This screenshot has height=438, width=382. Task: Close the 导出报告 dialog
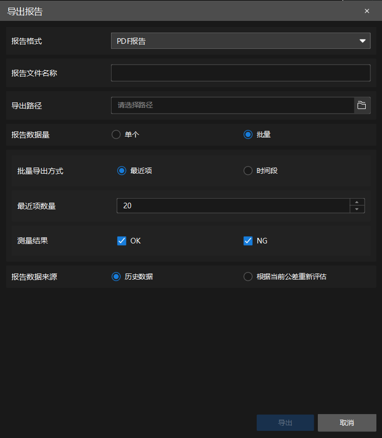coord(367,11)
